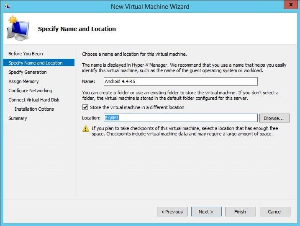This screenshot has height=226, width=300.
Task: Click the wizard title bar system icon
Action: click(7, 6)
